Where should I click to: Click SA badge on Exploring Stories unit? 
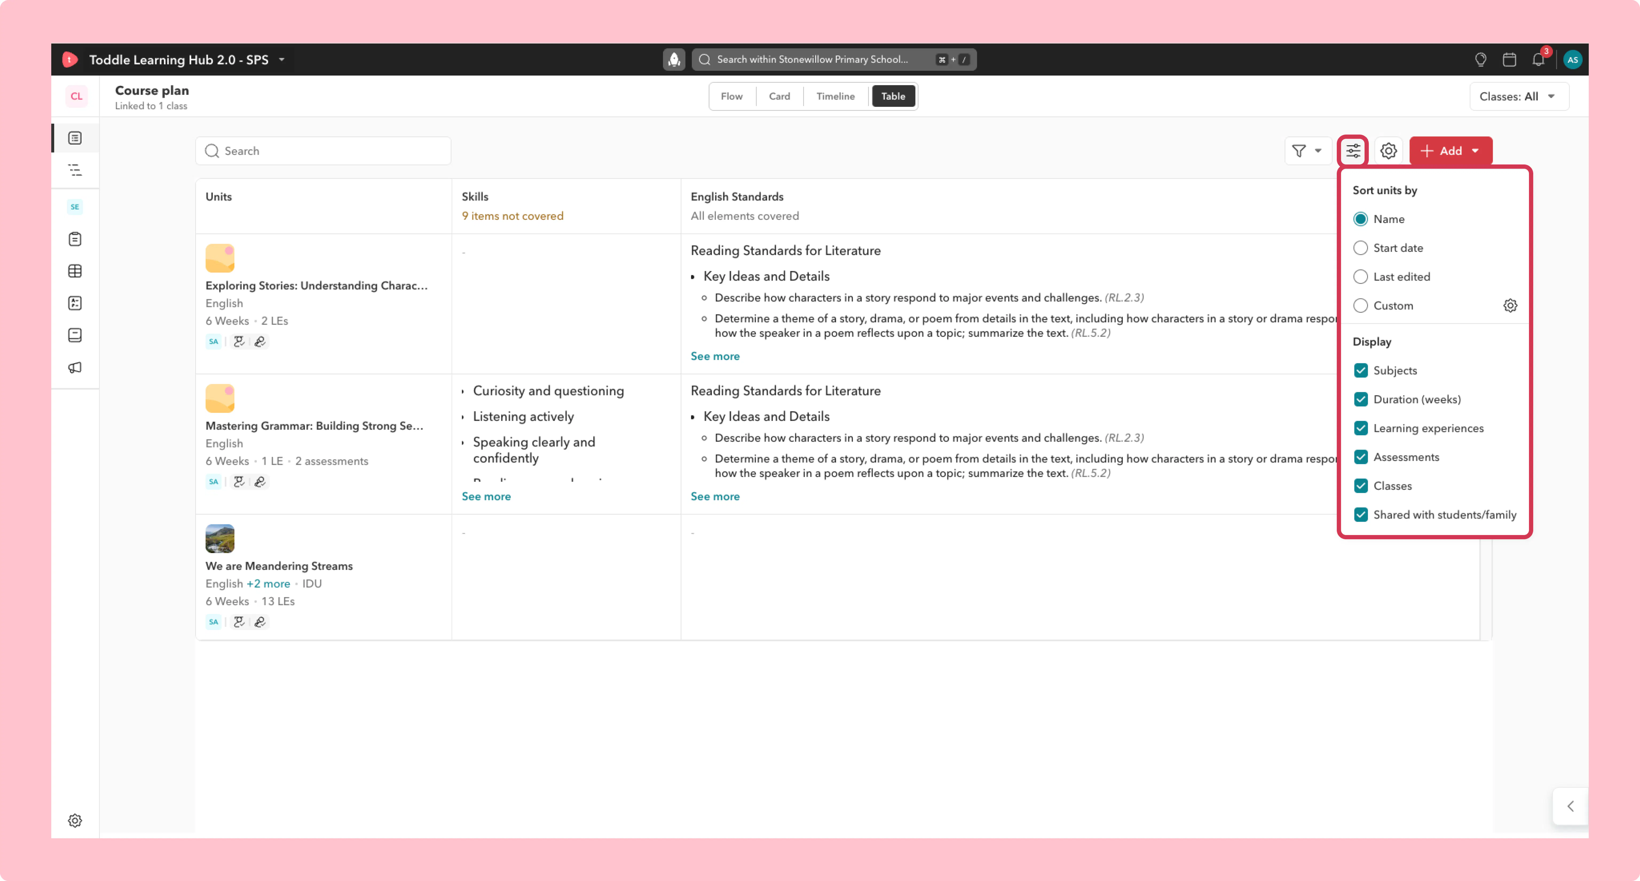(x=213, y=342)
